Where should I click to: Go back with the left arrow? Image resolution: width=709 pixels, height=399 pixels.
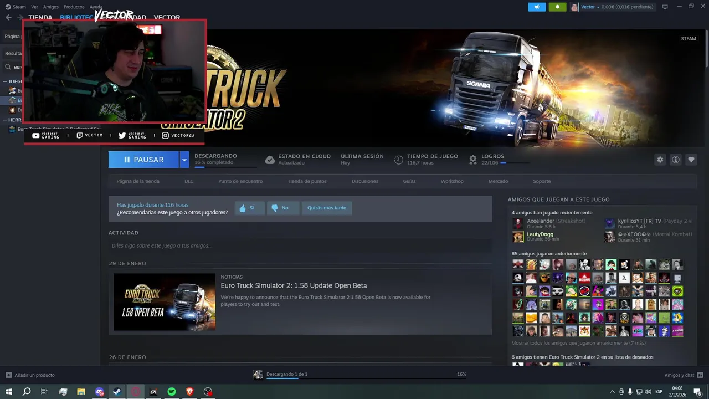pyautogui.click(x=8, y=17)
